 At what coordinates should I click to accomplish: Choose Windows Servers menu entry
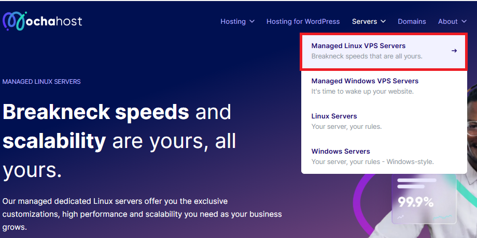click(x=384, y=156)
